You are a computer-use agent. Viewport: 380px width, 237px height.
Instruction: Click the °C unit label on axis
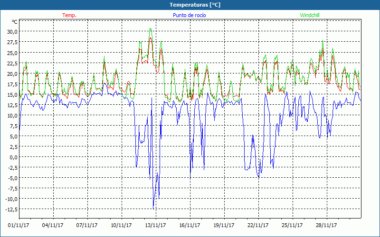[x=15, y=22]
